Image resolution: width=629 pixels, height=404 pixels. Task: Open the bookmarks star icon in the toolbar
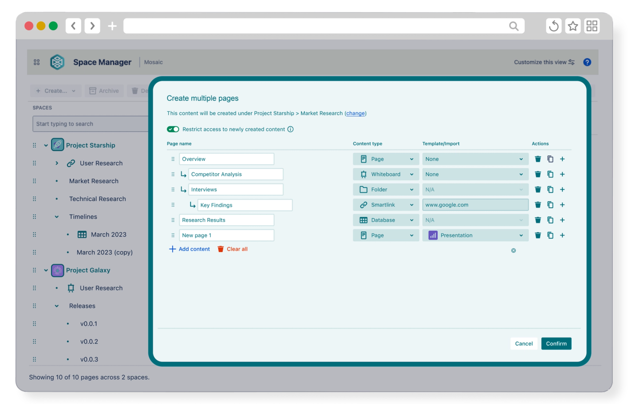pyautogui.click(x=573, y=26)
